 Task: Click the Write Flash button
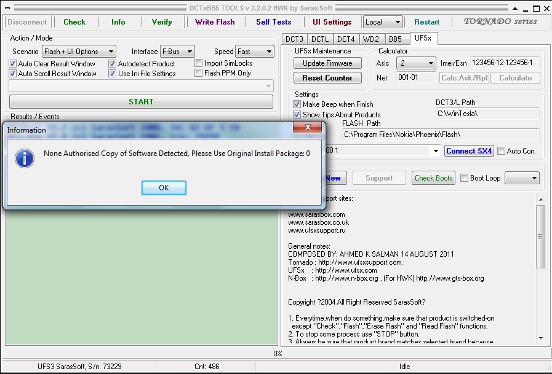tap(215, 21)
